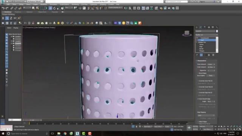The width and height of the screenshot is (242, 136).
Task: Select the Link tool (chain icon)
Action: [12, 8]
